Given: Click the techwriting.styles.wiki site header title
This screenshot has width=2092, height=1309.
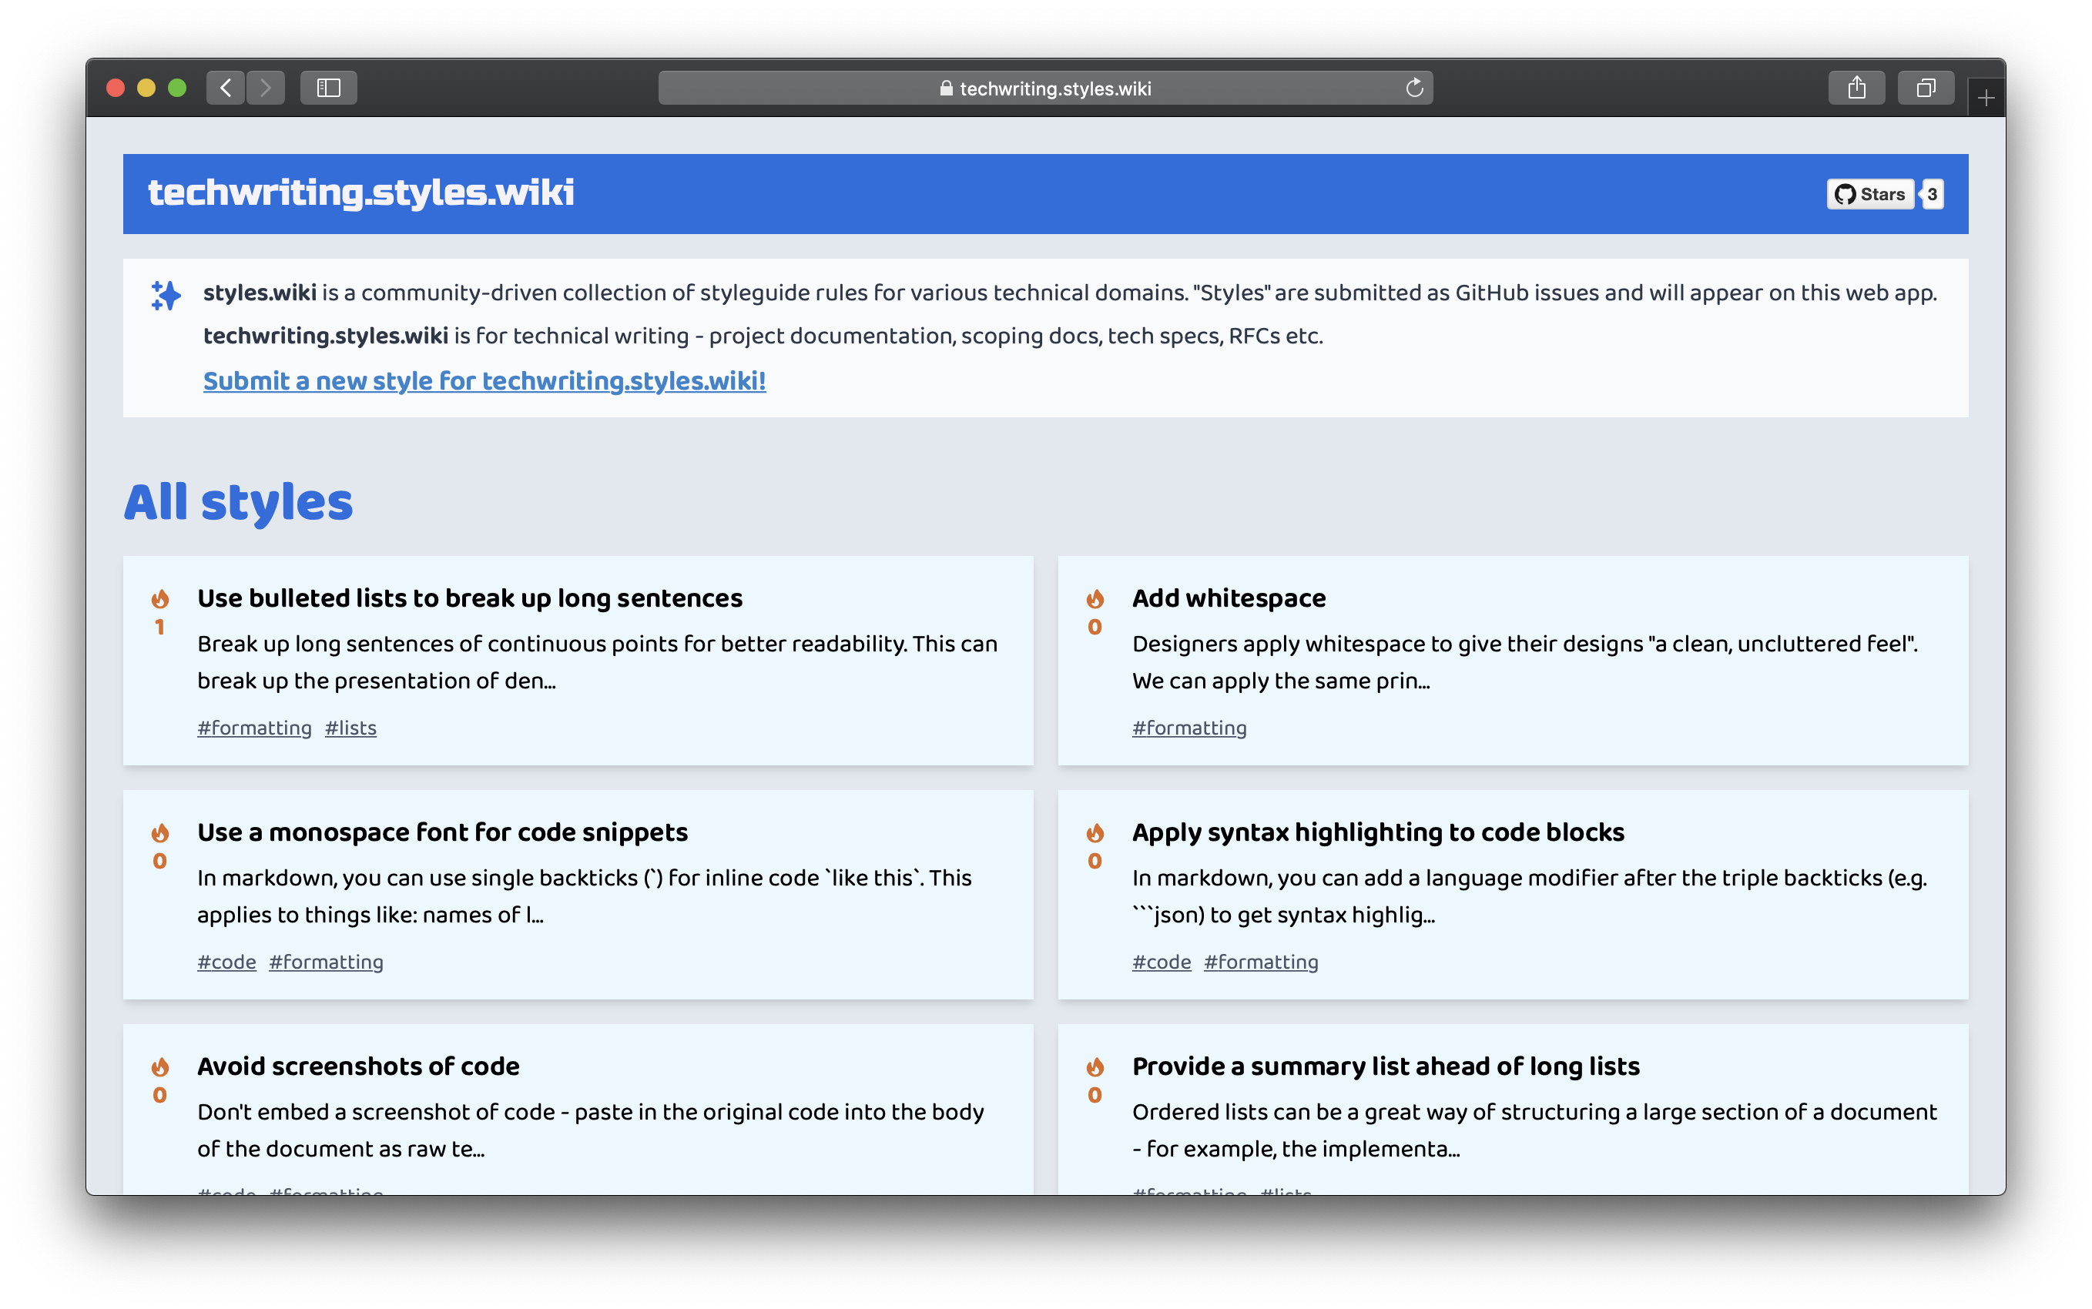Looking at the screenshot, I should 361,192.
